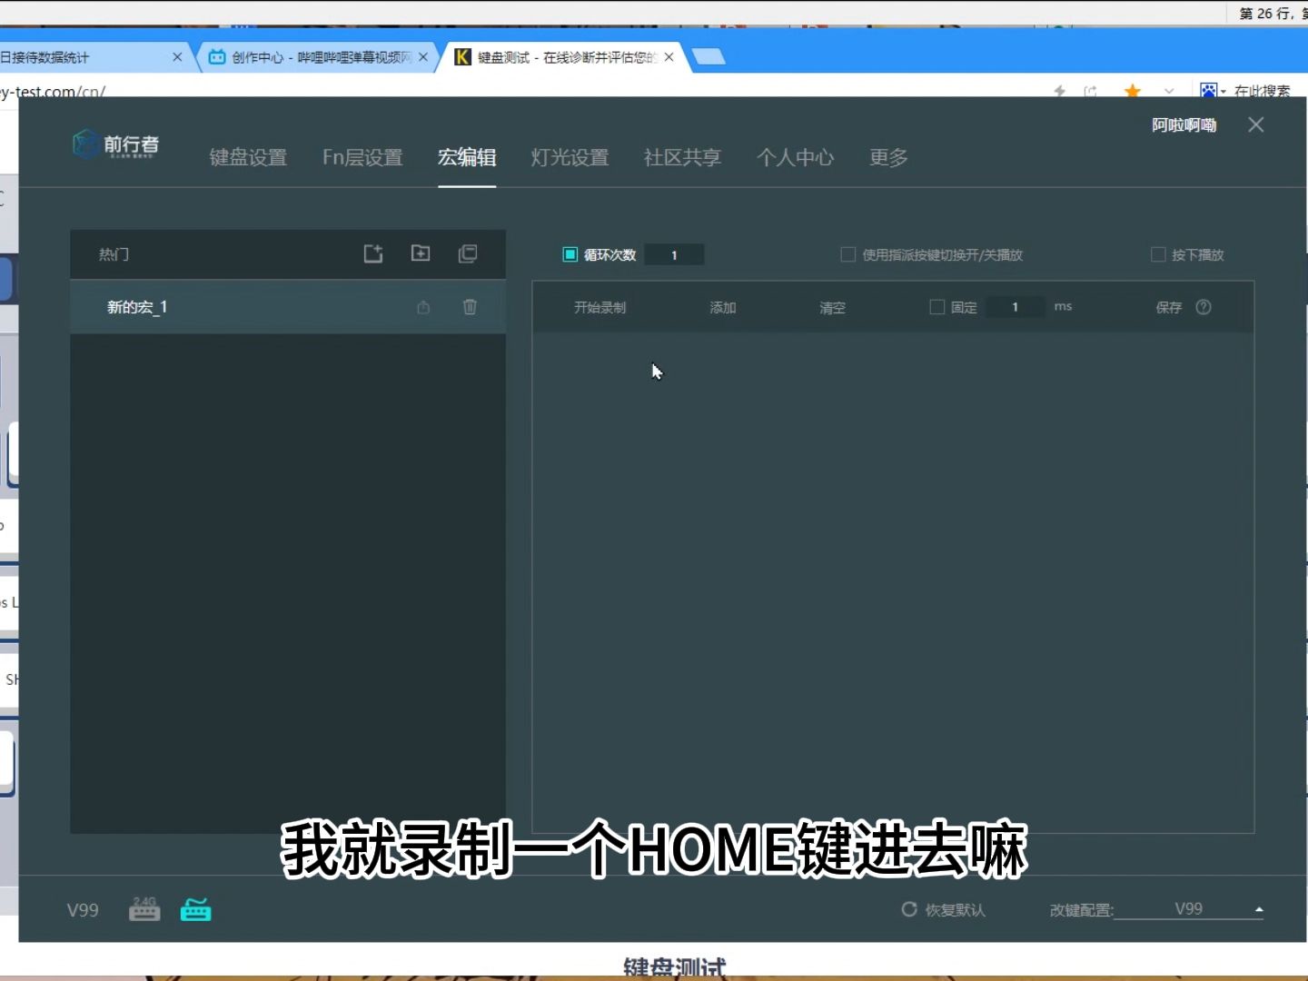Toggle the 固定 delay checkbox
The image size is (1308, 981).
937,307
